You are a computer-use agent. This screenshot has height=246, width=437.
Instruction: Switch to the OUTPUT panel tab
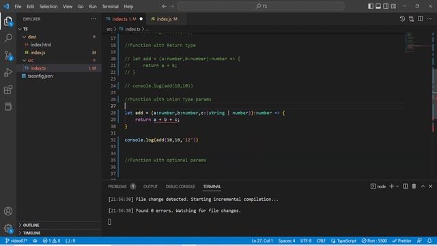tap(150, 187)
